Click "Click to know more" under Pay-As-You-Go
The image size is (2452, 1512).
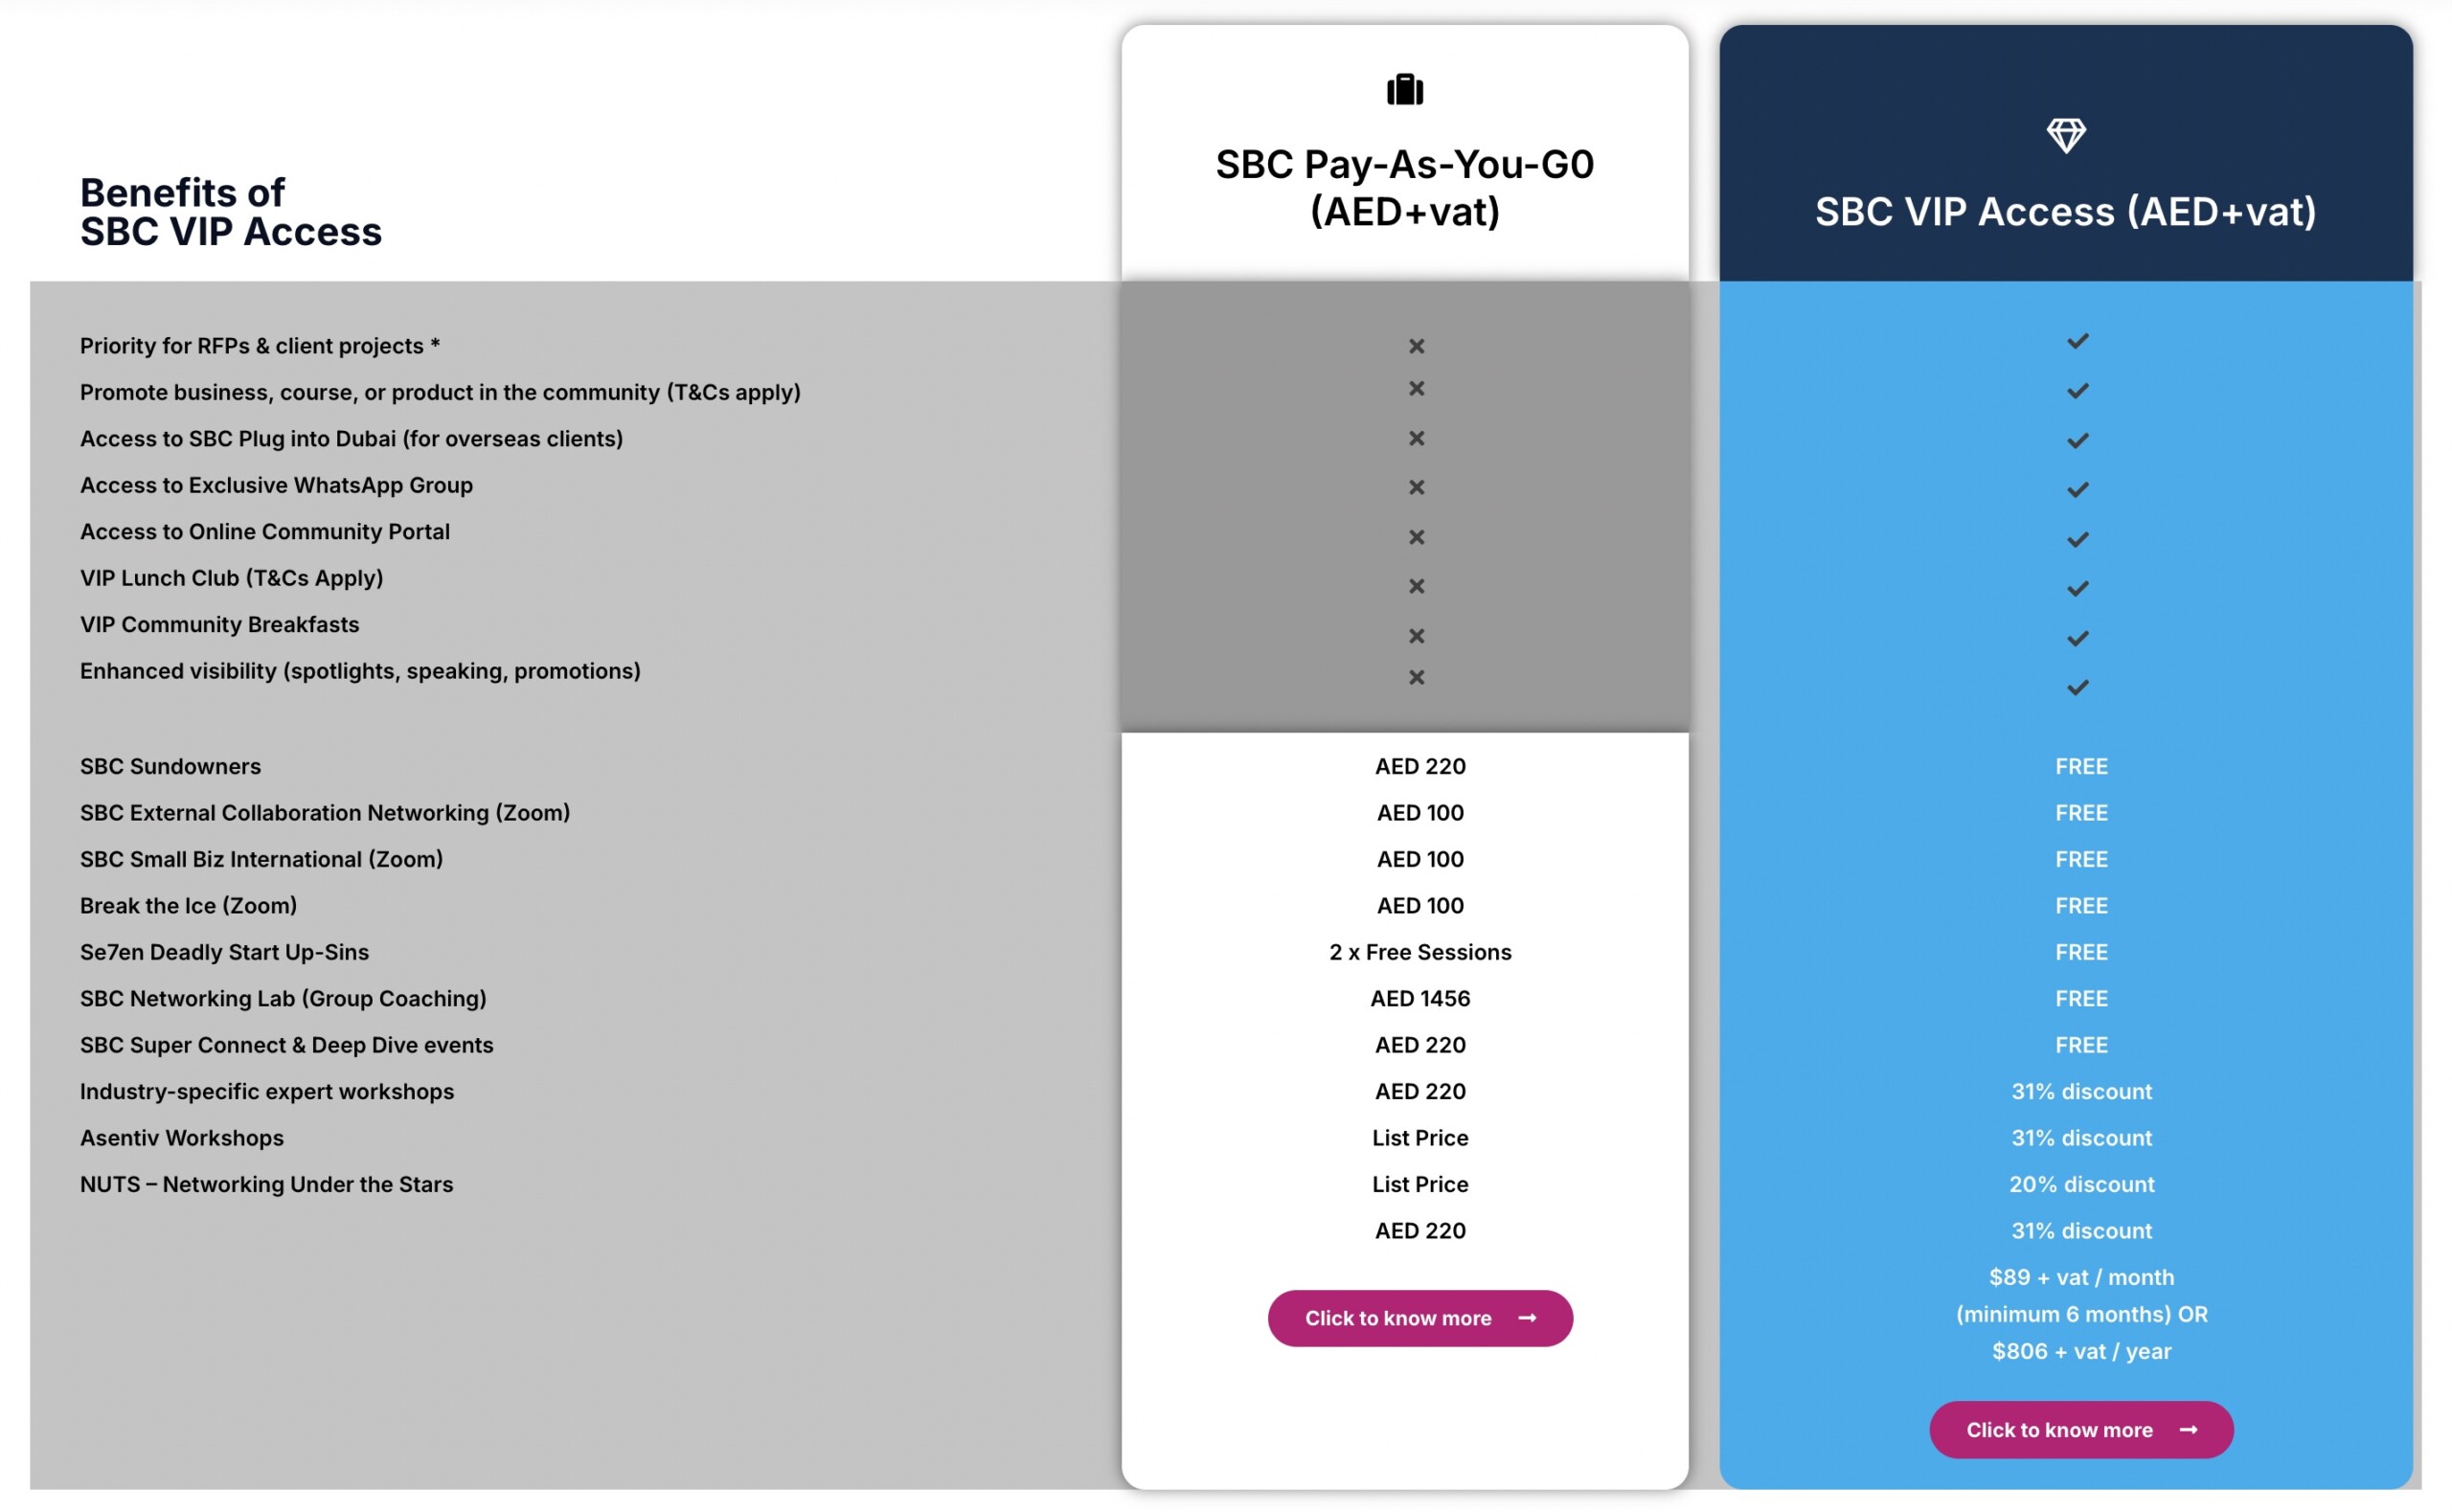[1398, 1318]
